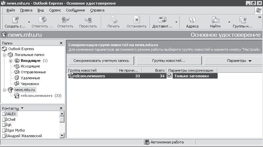This screenshot has height=147, width=263.
Task: Open the Сообщение menu
Action: pyautogui.click(x=75, y=10)
